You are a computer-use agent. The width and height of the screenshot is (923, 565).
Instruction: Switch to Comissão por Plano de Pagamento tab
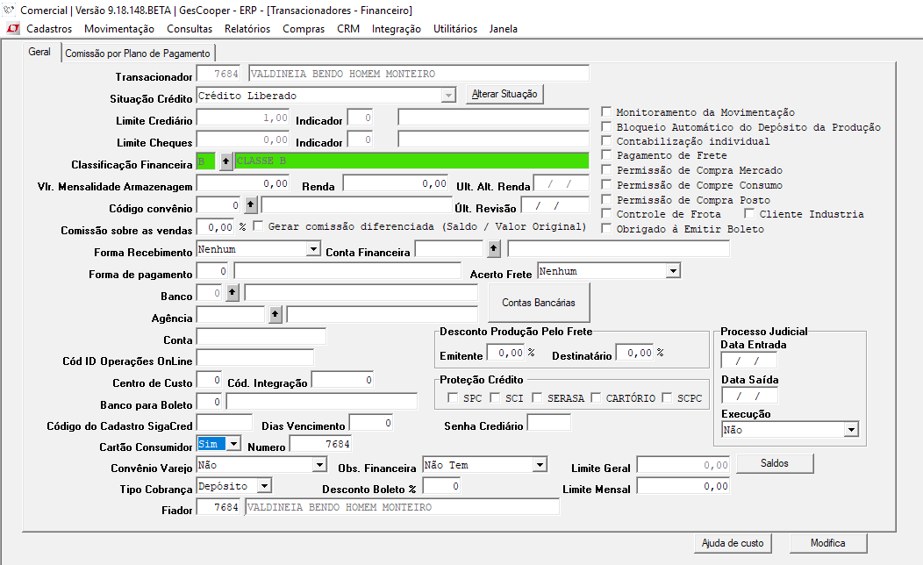[137, 54]
